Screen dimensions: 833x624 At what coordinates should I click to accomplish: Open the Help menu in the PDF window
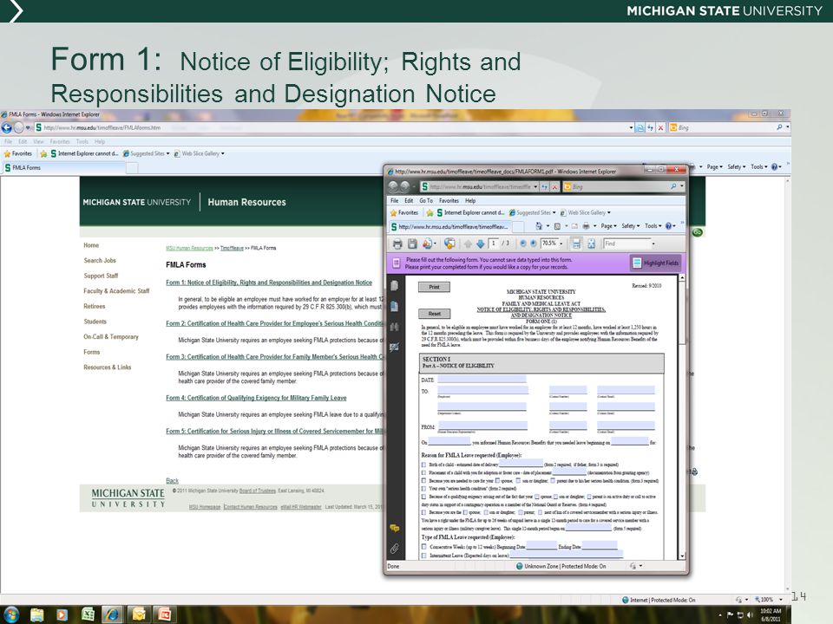(x=470, y=200)
